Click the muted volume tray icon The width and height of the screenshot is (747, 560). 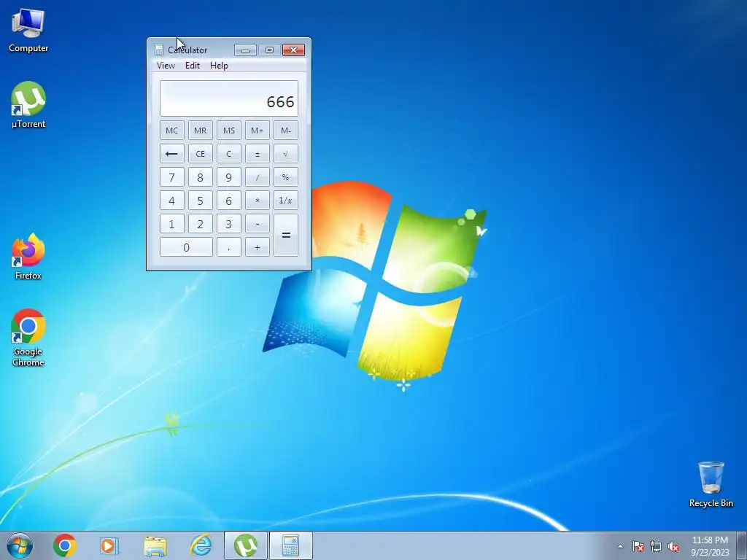[x=673, y=546]
